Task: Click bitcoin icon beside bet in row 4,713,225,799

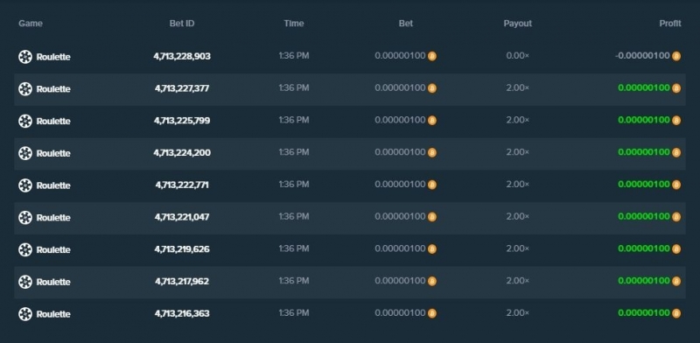Action: tap(432, 121)
